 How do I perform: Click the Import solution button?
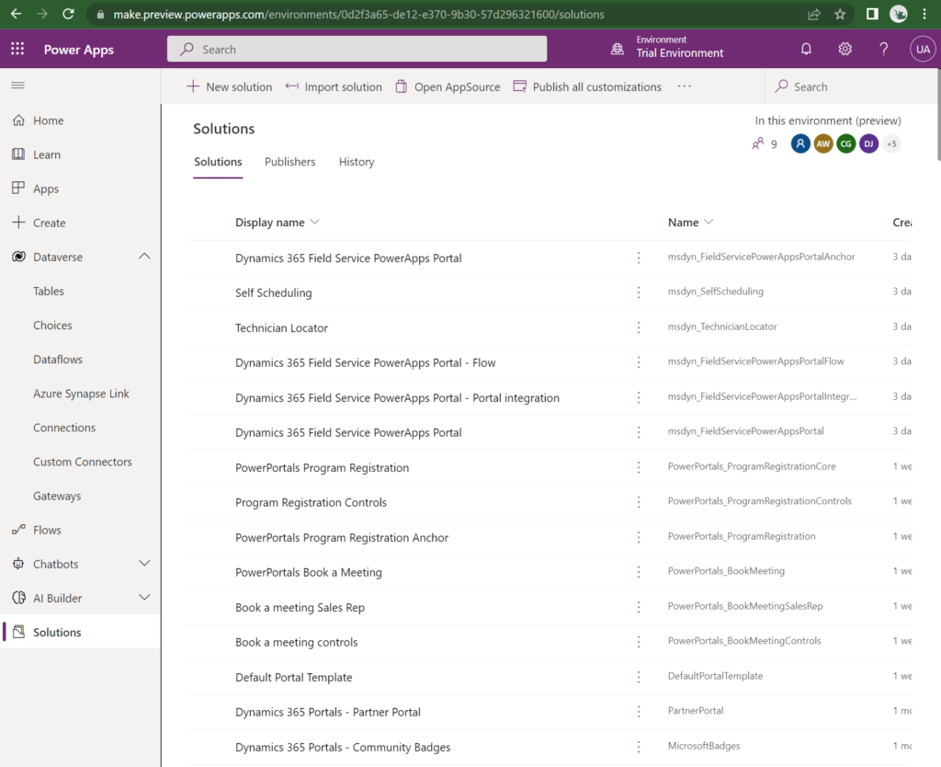click(x=334, y=86)
